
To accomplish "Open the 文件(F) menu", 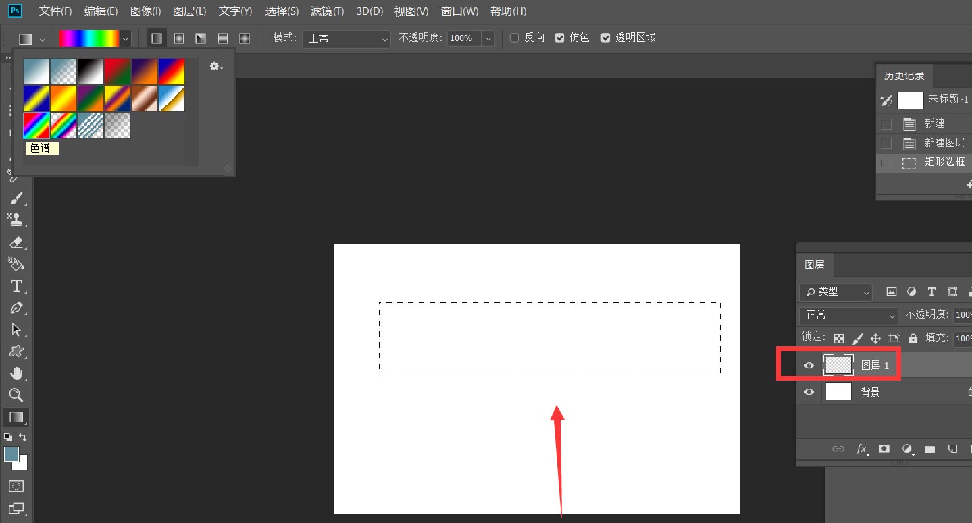I will tap(55, 11).
